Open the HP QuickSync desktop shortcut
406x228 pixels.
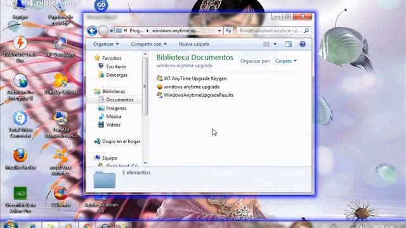point(60,47)
